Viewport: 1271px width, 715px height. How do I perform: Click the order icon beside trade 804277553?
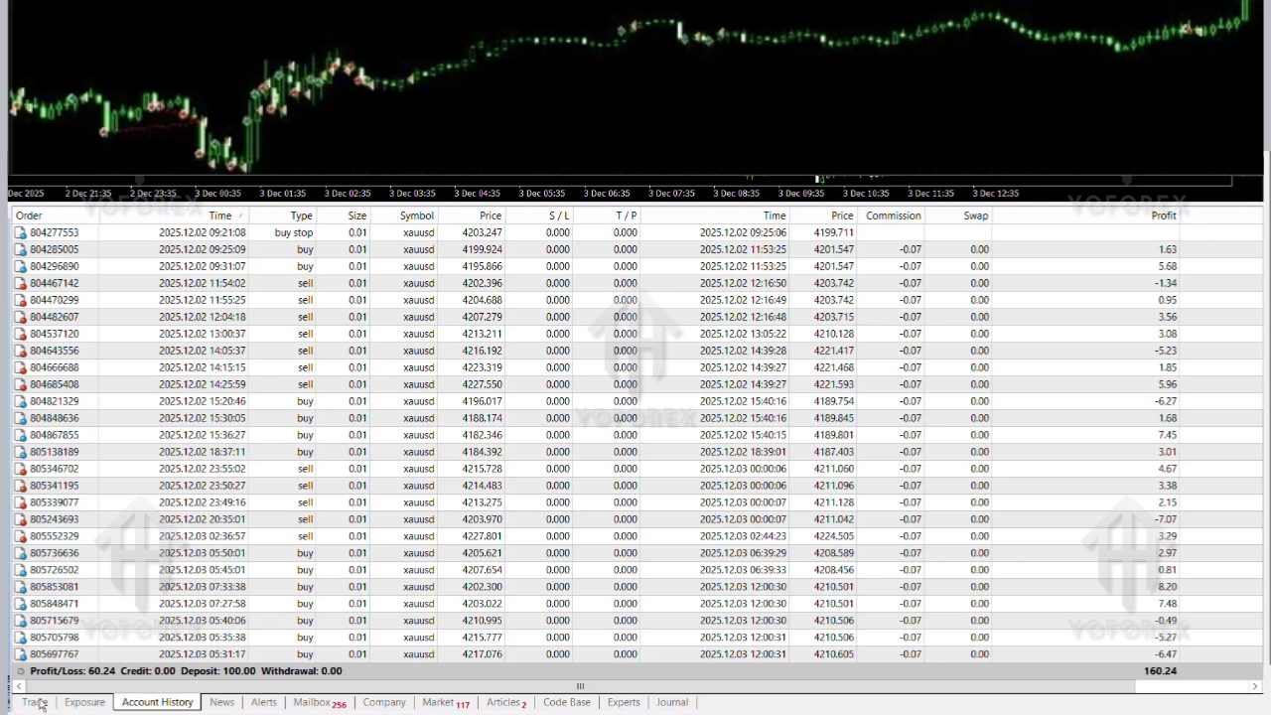coord(21,231)
